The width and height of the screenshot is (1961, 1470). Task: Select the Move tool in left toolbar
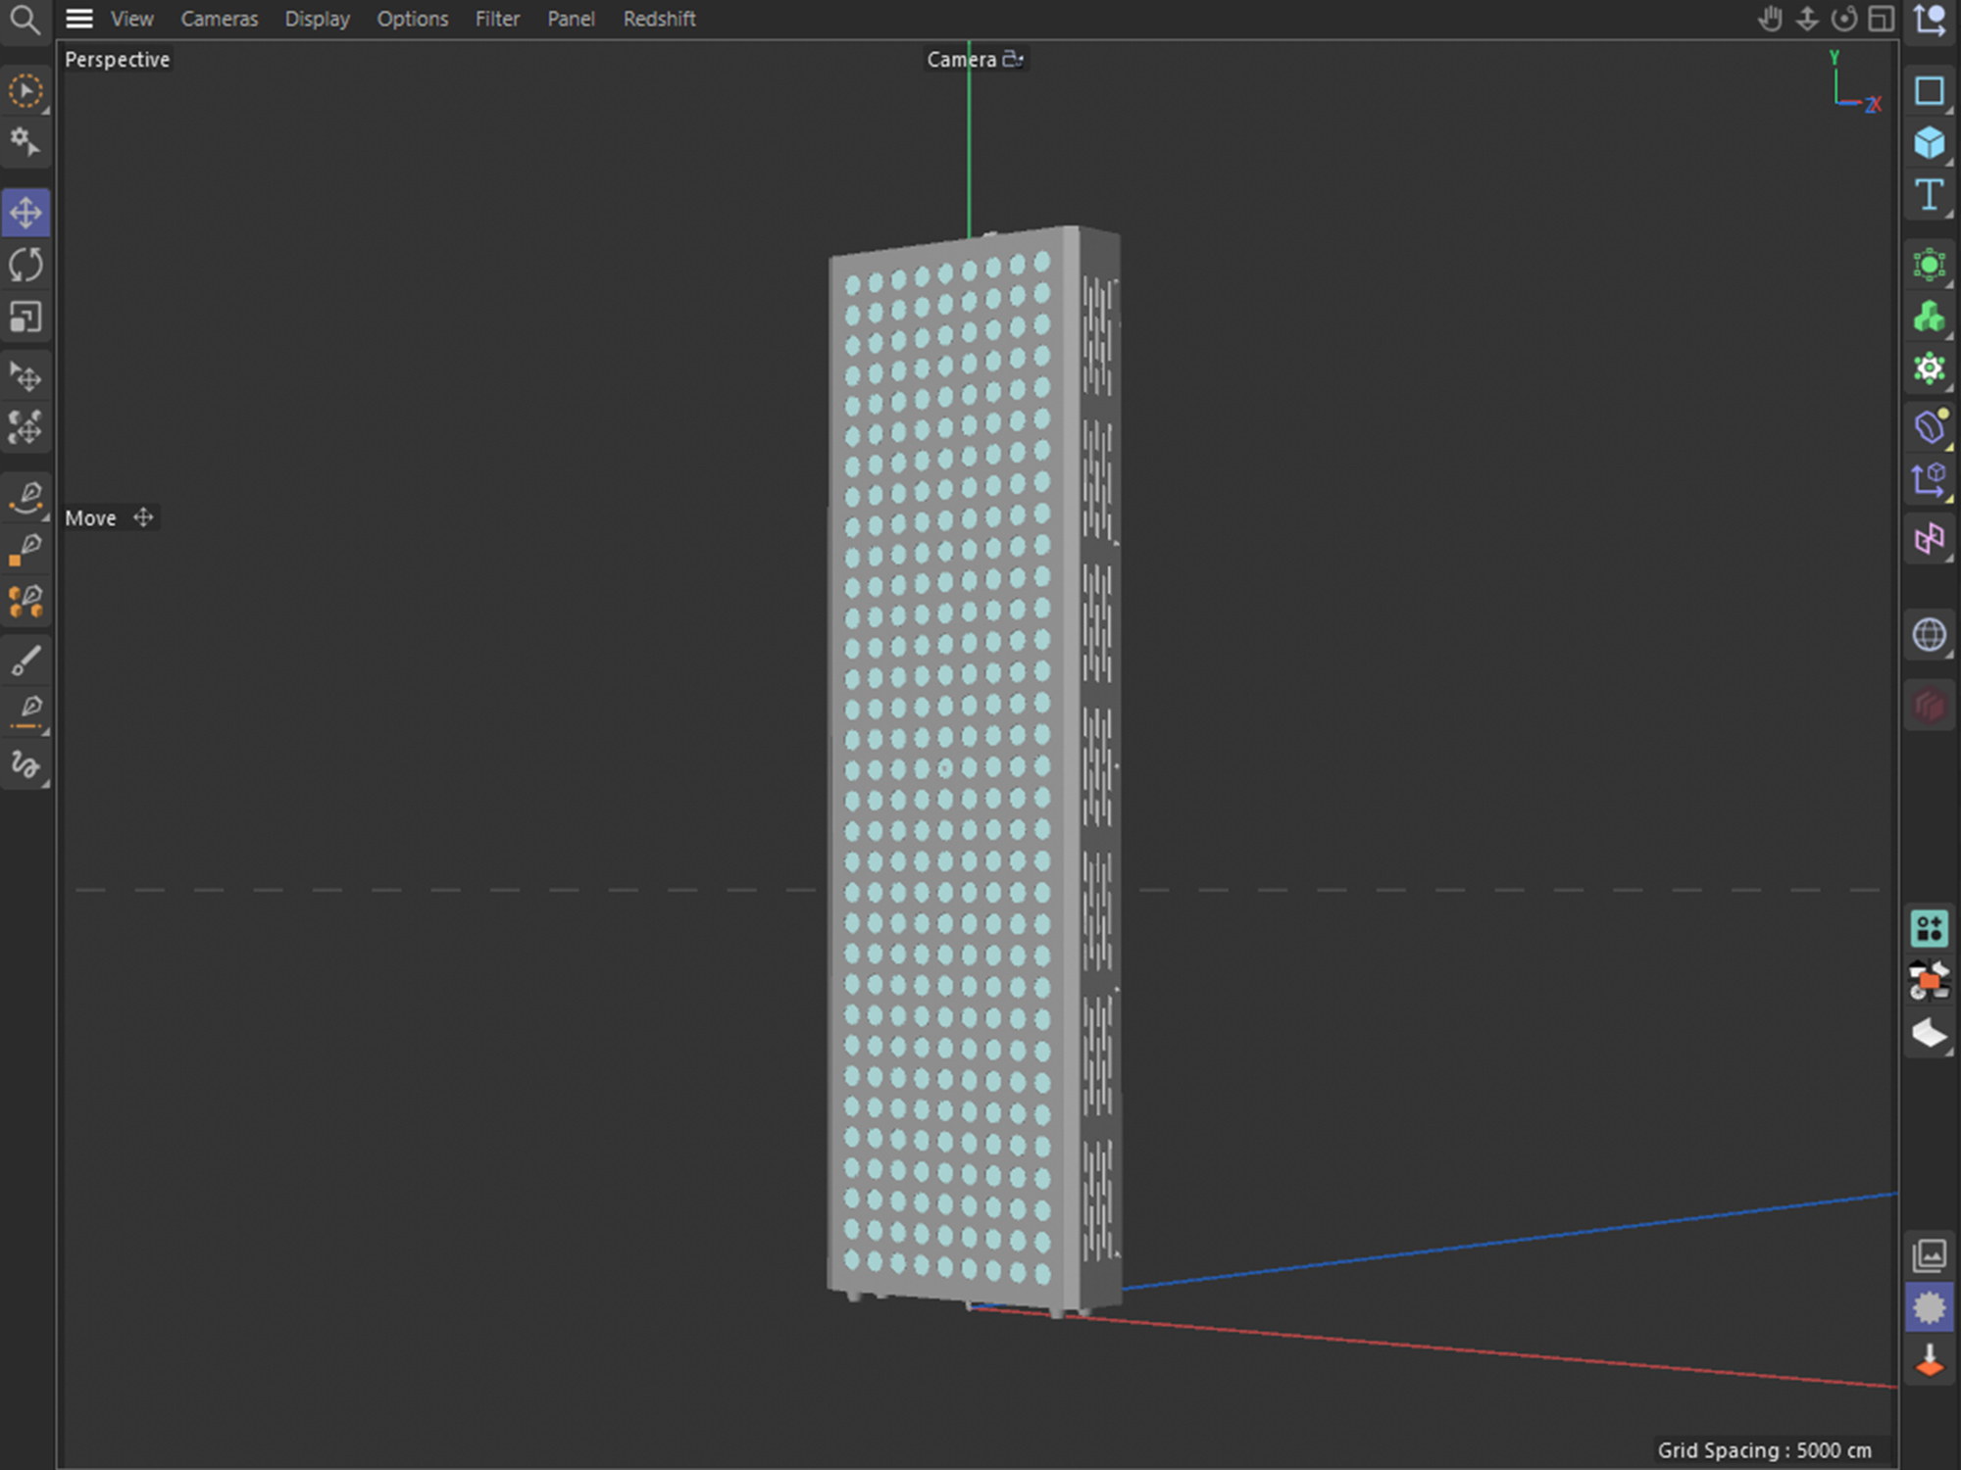[25, 213]
